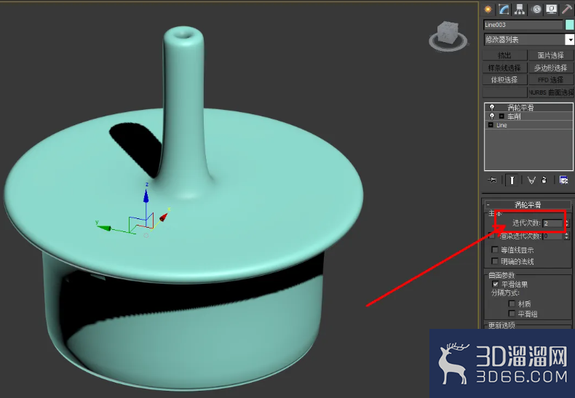Click the 面片选择 modifier button
575x398 pixels.
coord(551,55)
